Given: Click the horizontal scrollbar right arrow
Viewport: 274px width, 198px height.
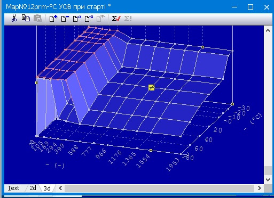Looking at the screenshot, I should [259, 188].
